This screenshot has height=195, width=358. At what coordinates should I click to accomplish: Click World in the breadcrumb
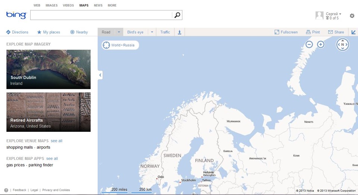tap(116, 45)
